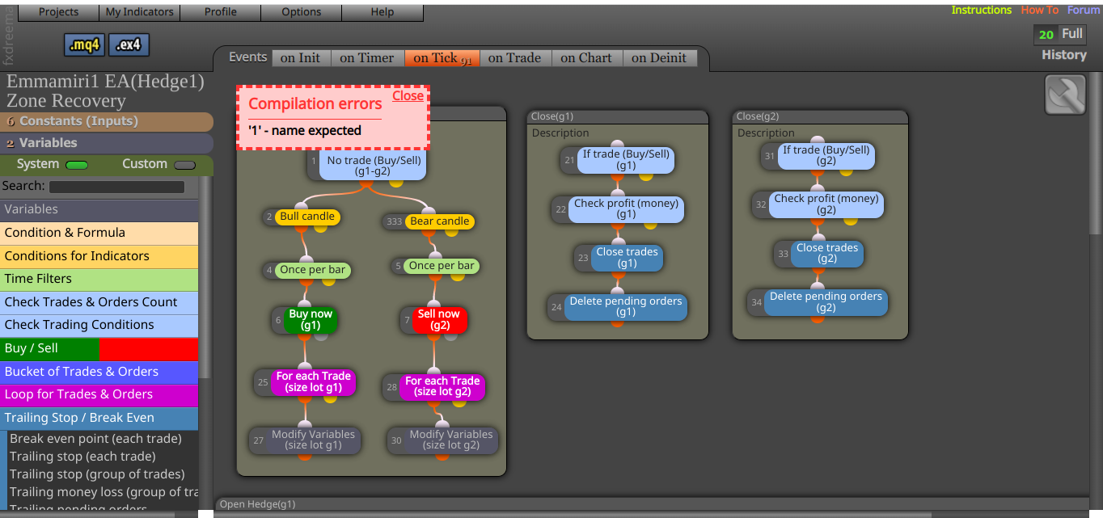Select Trailing stop (group of trades) block
This screenshot has width=1103, height=518.
[97, 474]
